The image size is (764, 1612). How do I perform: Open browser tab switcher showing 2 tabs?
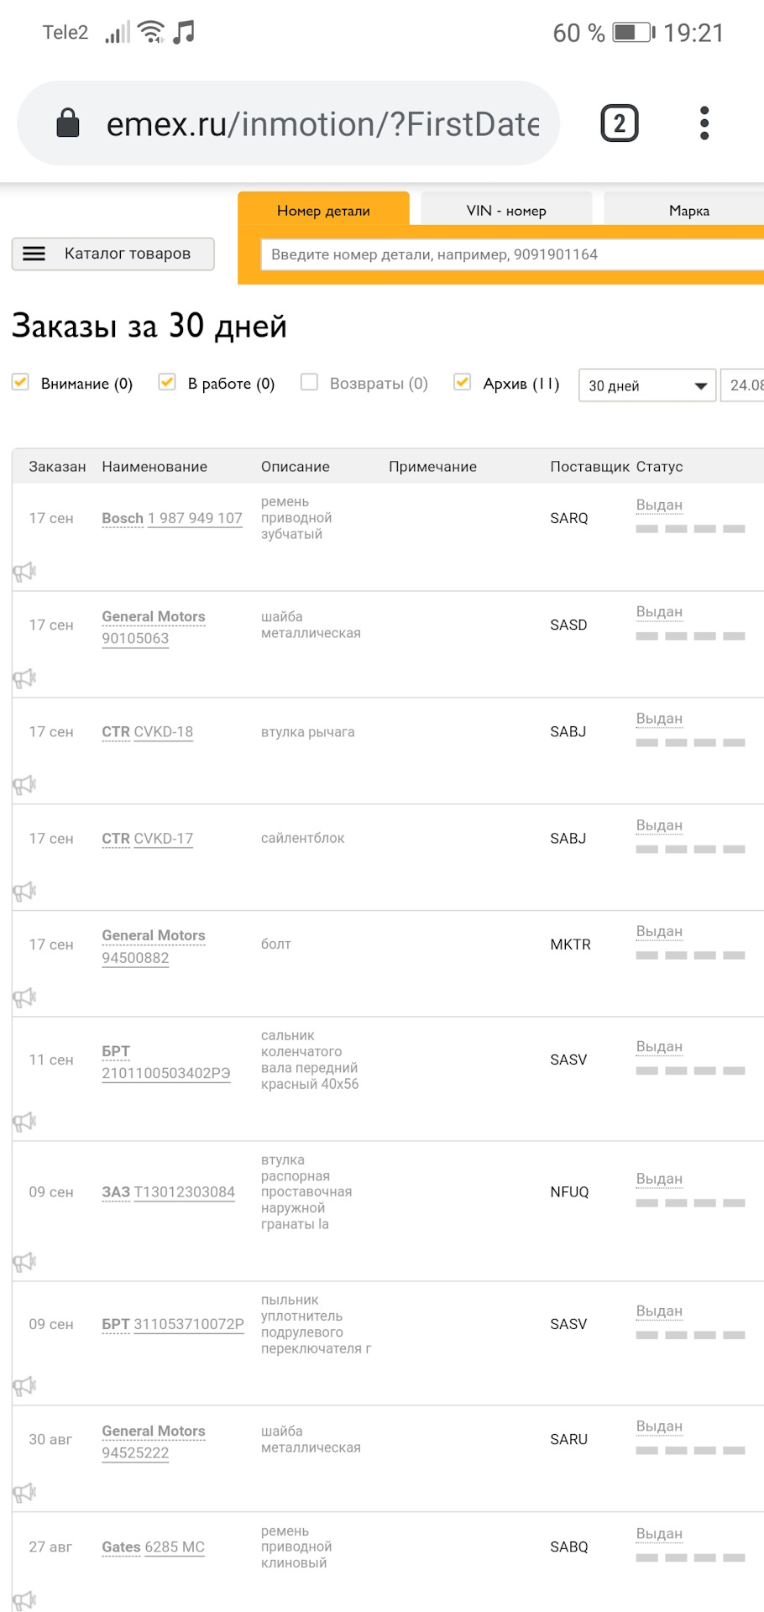pos(620,123)
